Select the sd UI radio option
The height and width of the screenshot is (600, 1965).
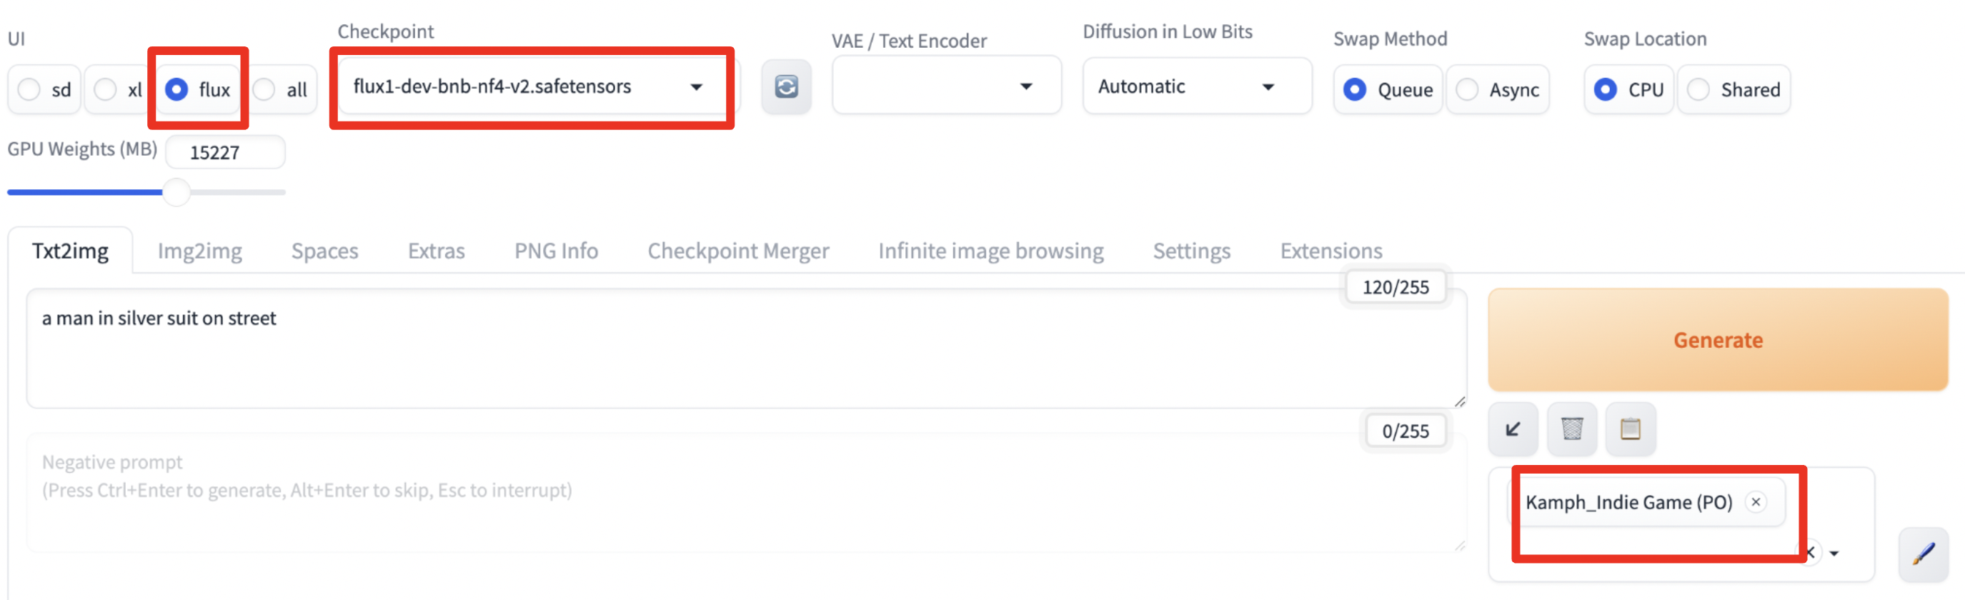[x=30, y=90]
